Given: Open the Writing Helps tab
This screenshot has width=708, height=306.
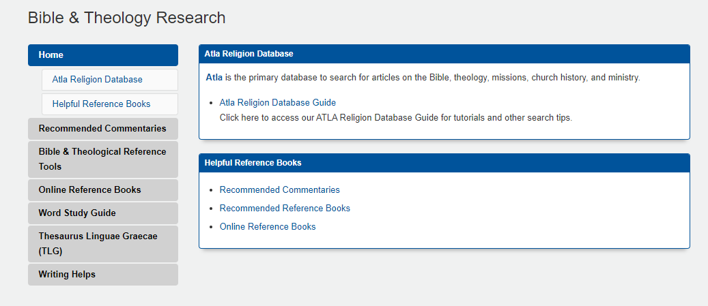Looking at the screenshot, I should tap(103, 275).
